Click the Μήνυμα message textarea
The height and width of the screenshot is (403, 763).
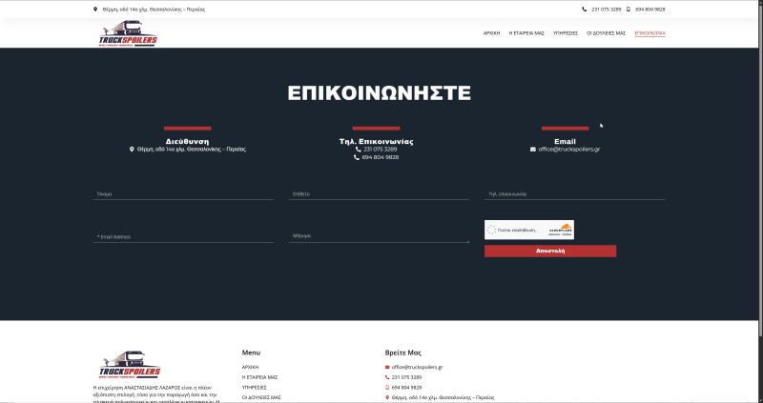[379, 235]
